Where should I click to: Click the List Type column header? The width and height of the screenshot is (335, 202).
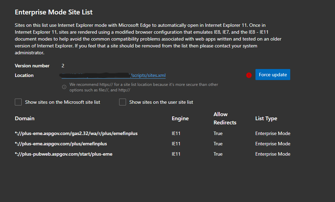266,119
